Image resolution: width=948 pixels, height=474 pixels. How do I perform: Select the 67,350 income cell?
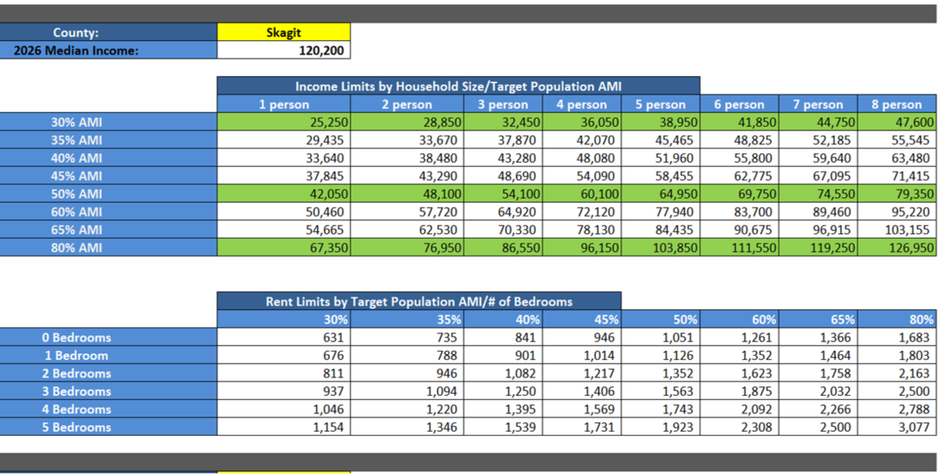(x=283, y=247)
